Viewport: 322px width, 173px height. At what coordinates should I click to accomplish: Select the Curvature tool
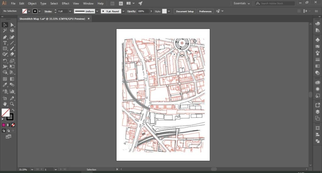coord(12,37)
